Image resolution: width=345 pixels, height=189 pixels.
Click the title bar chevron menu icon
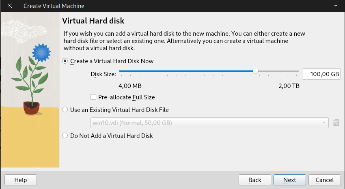[x=336, y=6]
